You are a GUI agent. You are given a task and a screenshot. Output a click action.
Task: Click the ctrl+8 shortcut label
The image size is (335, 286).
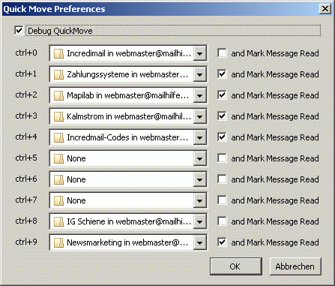[26, 221]
